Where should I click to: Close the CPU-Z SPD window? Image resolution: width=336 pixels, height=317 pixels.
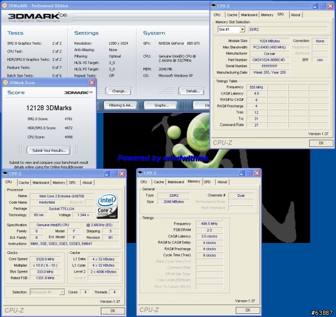point(330,6)
